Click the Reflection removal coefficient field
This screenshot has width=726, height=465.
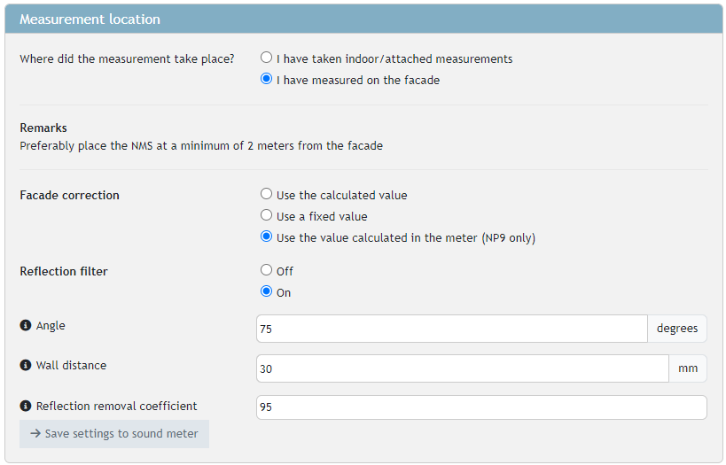(481, 407)
